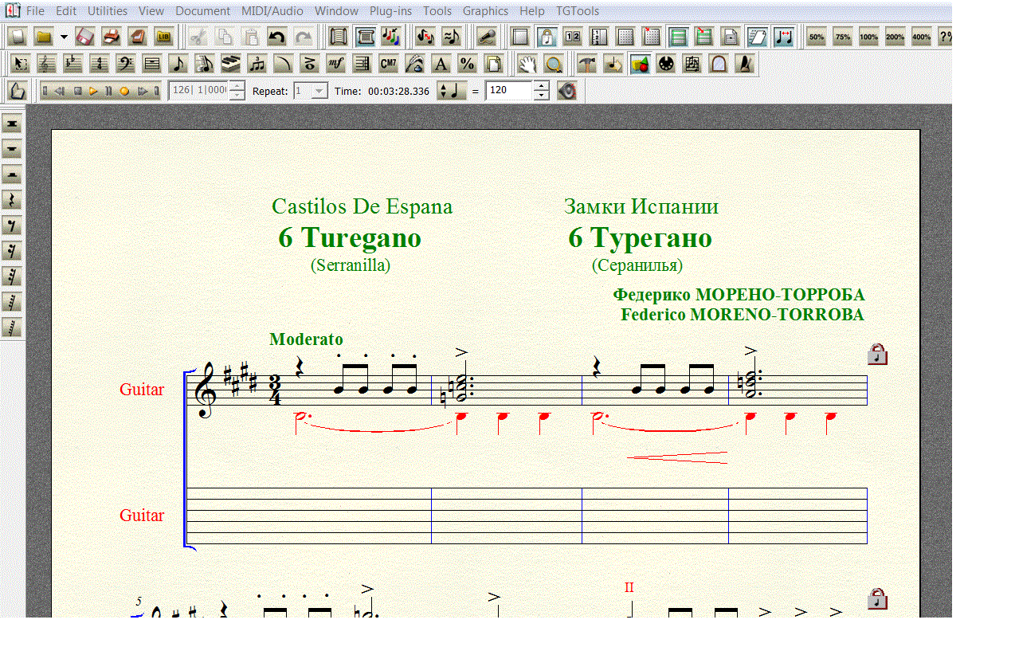The width and height of the screenshot is (1015, 651).
Task: Toggle the playback speaker settings icon
Action: (x=566, y=91)
